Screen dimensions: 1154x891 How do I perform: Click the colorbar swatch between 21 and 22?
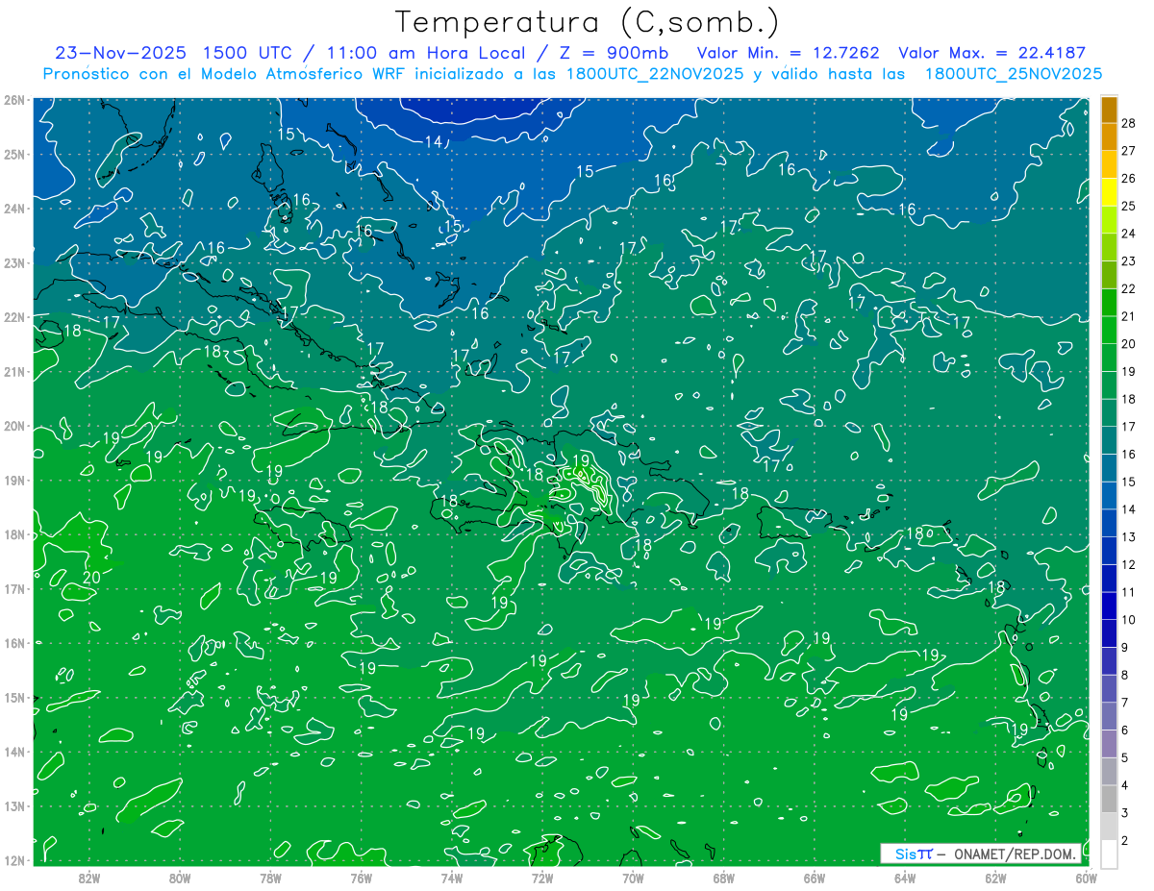[1110, 302]
